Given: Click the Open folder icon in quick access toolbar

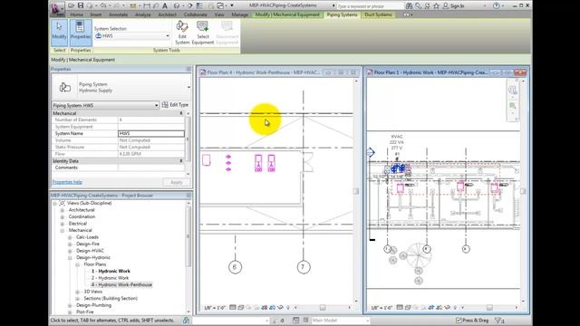Looking at the screenshot, I should [71, 5].
